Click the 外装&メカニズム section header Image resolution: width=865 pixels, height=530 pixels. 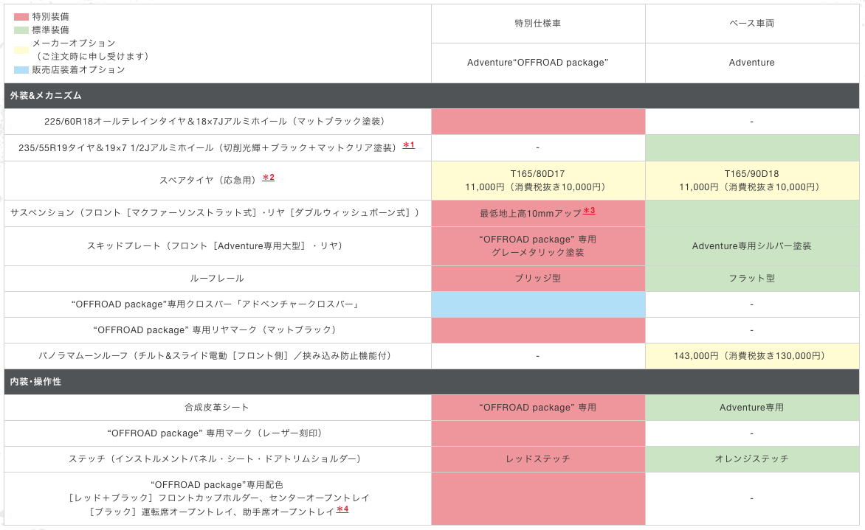coord(432,96)
